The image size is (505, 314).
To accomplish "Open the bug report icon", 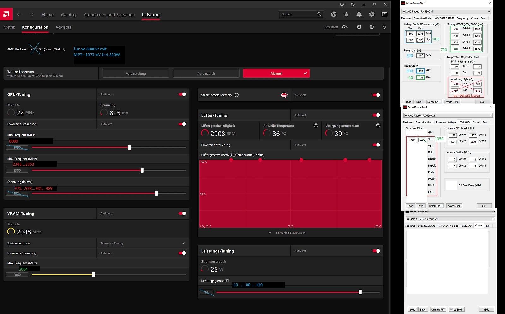I will pyautogui.click(x=342, y=4).
